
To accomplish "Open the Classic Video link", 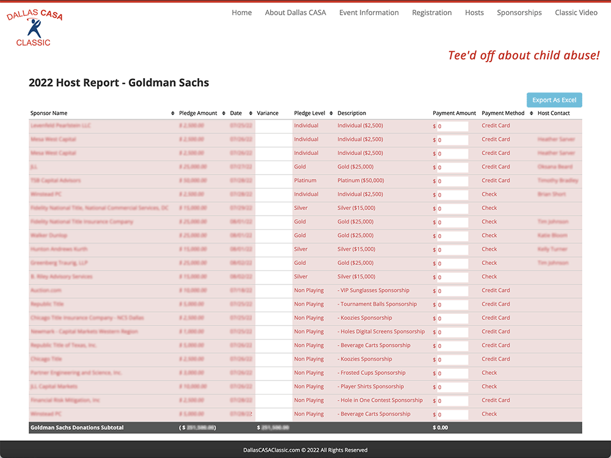I will click(576, 12).
